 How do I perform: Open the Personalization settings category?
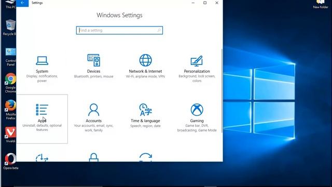point(197,69)
